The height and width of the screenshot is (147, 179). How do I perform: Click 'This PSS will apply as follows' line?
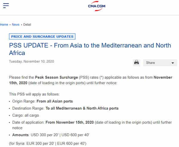coord(34,94)
